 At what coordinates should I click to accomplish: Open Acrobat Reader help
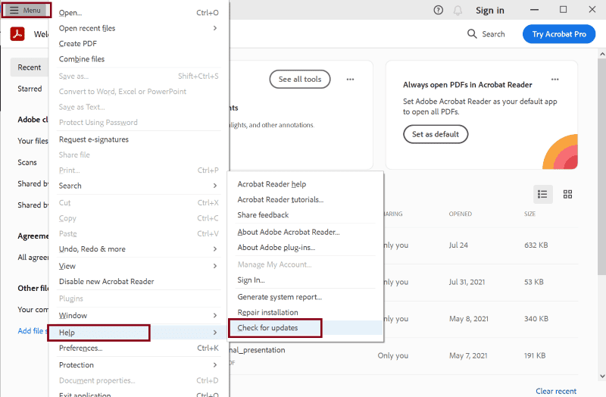(306, 184)
